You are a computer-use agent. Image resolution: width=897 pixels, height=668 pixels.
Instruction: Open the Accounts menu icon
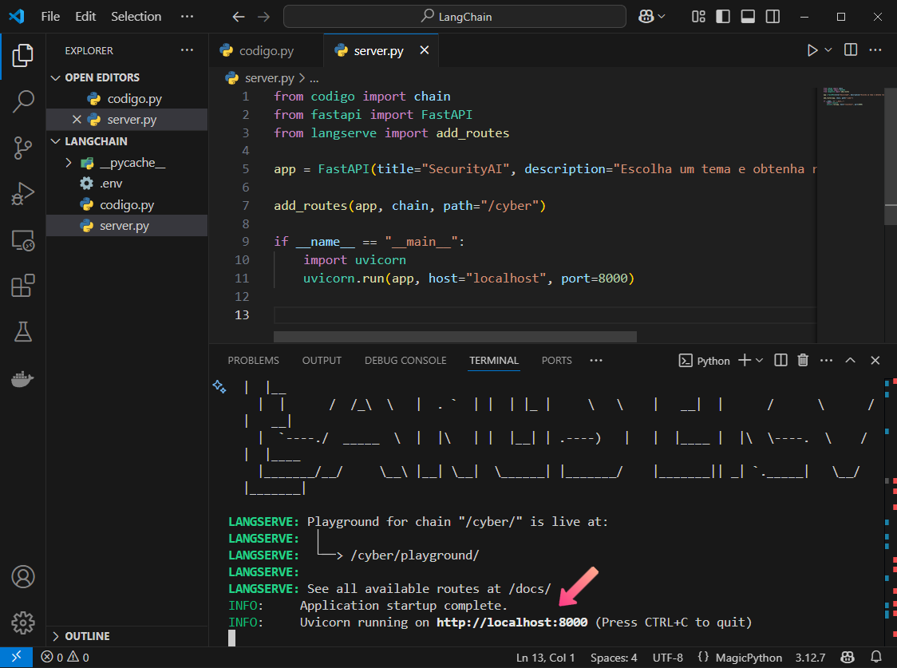click(x=23, y=576)
